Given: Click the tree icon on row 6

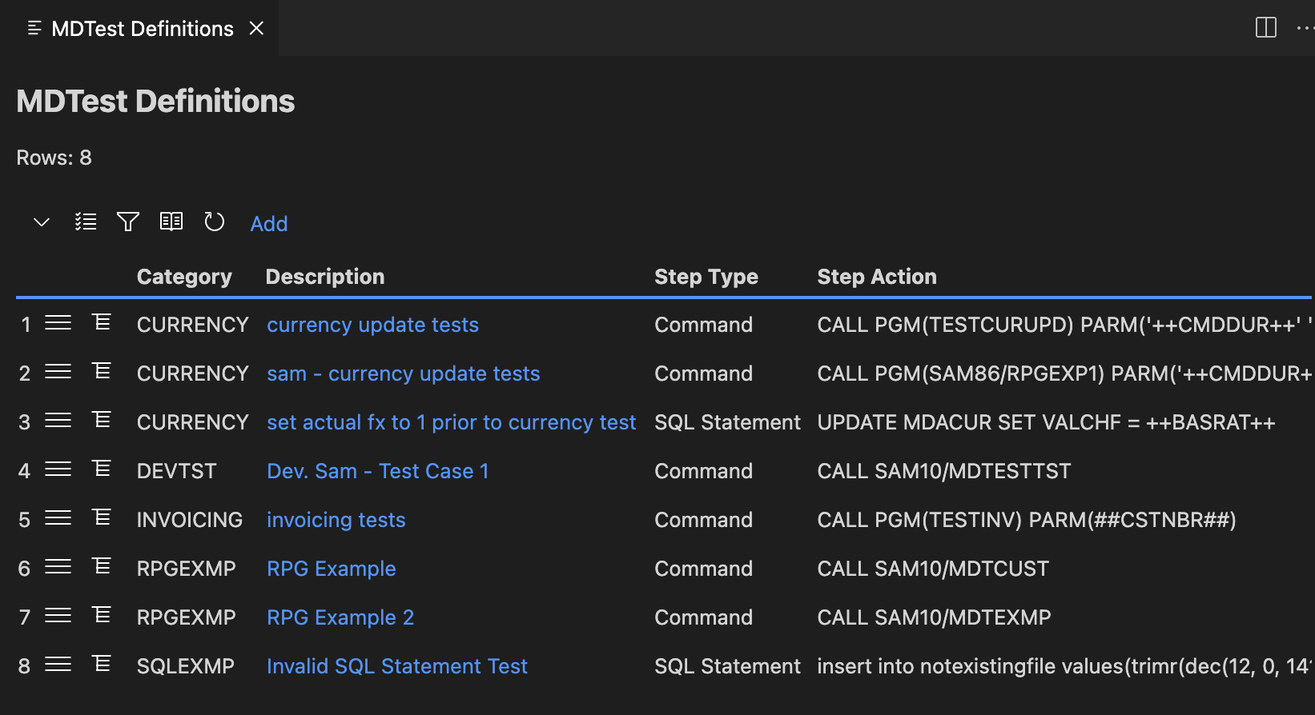Looking at the screenshot, I should (x=102, y=566).
